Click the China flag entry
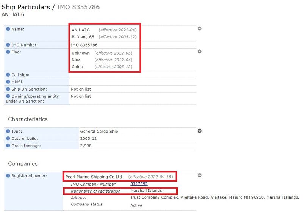Image resolution: width=303 pixels, height=213 pixels. 77,67
